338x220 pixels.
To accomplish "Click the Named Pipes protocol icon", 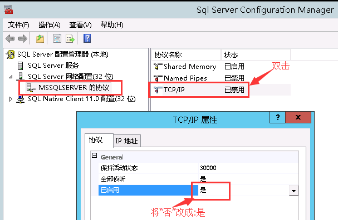I will 158,78.
